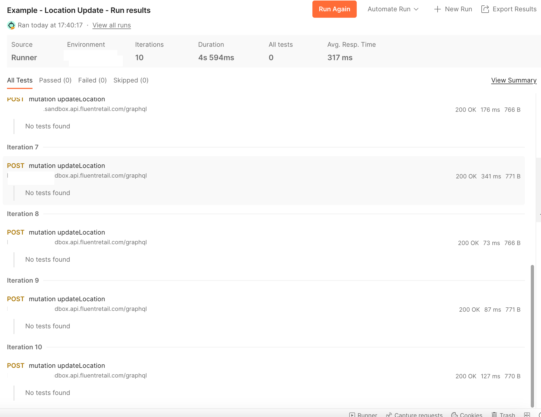Open the Cookies manager icon

[x=454, y=415]
